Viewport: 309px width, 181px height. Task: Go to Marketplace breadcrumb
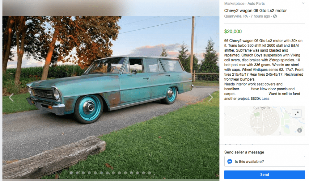[234, 3]
